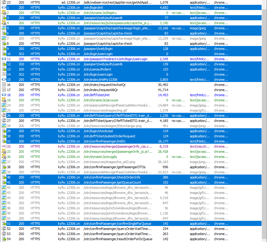Click the redirect icon on session 14
The image size is (267, 242).
point(4,74)
